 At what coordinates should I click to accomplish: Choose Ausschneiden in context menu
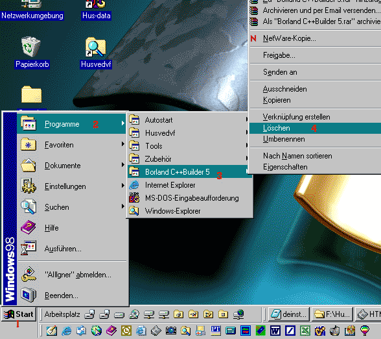click(315, 89)
